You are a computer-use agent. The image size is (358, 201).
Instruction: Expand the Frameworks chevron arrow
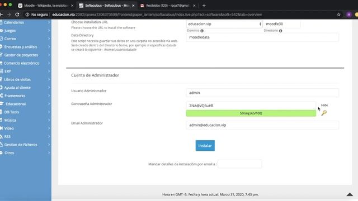pyautogui.click(x=49, y=95)
